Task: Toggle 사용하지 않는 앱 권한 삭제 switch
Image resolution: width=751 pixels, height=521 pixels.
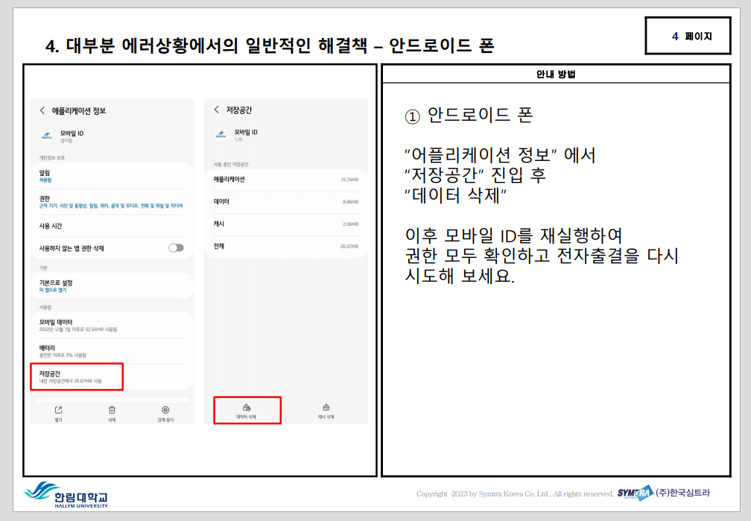Action: click(x=176, y=247)
